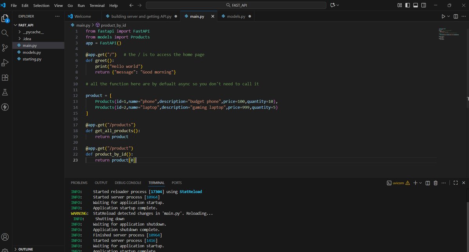The height and width of the screenshot is (252, 469).
Task: Expand the .idea folder
Action: [38, 39]
